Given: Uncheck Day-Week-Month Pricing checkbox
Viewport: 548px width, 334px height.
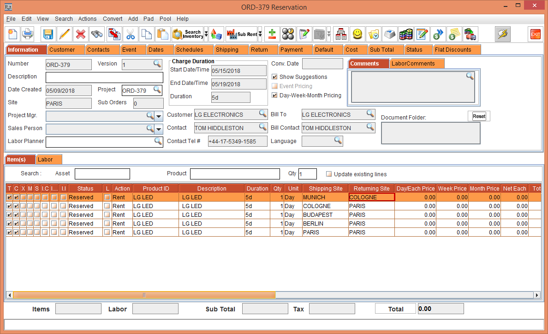Looking at the screenshot, I should point(275,95).
